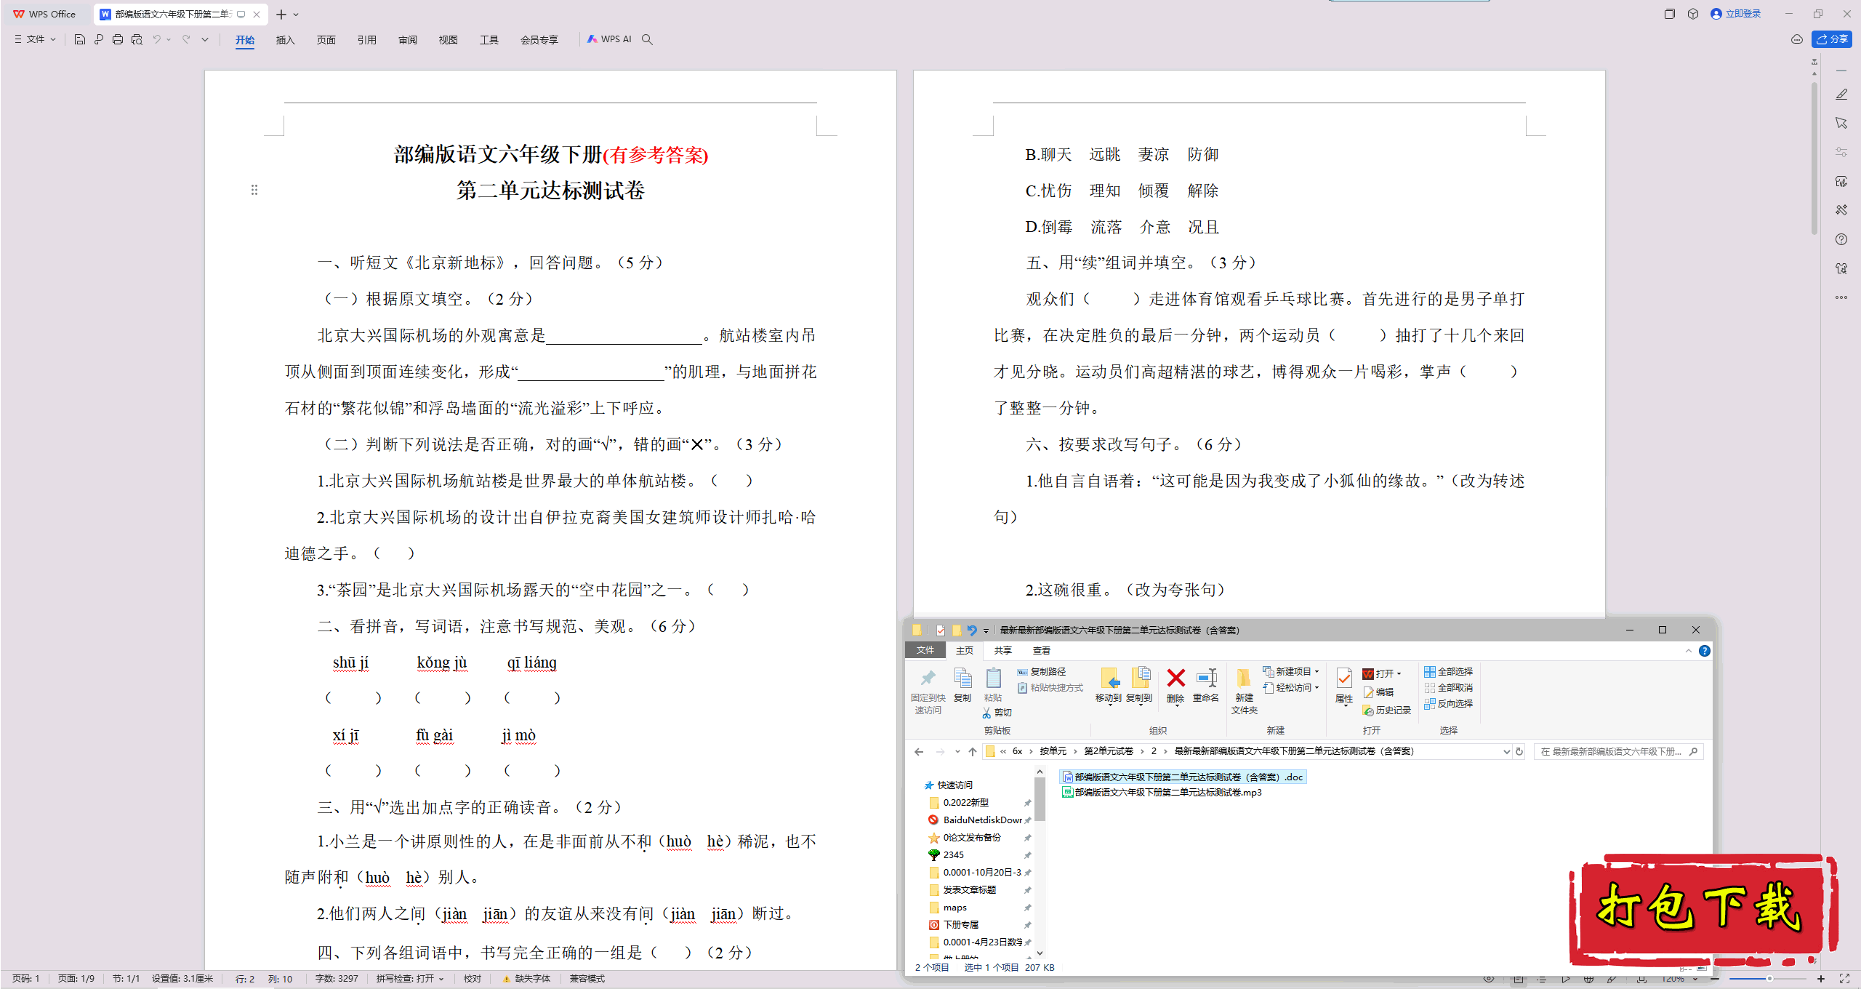Click the fullscreen icon in WPS status bar
Screen dimensions: 1861x989
tap(1844, 979)
